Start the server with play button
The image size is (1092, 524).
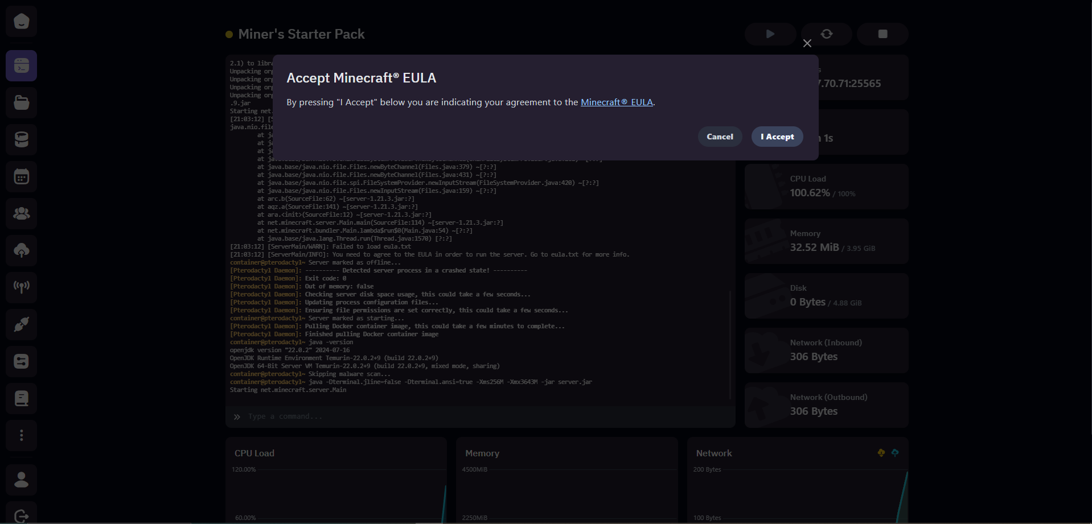click(x=770, y=34)
